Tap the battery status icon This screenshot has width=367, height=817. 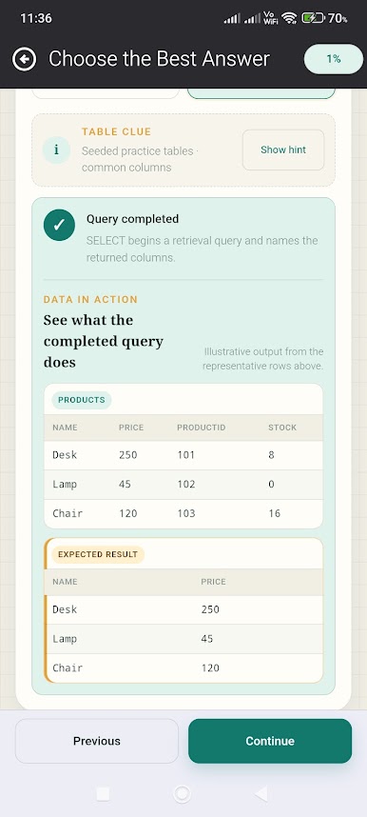pyautogui.click(x=313, y=18)
